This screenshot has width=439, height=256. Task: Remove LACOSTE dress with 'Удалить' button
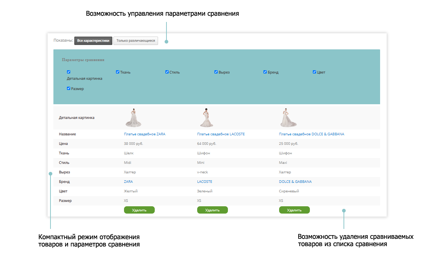click(213, 210)
